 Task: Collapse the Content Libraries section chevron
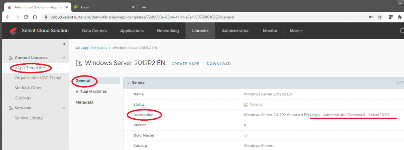pos(64,58)
